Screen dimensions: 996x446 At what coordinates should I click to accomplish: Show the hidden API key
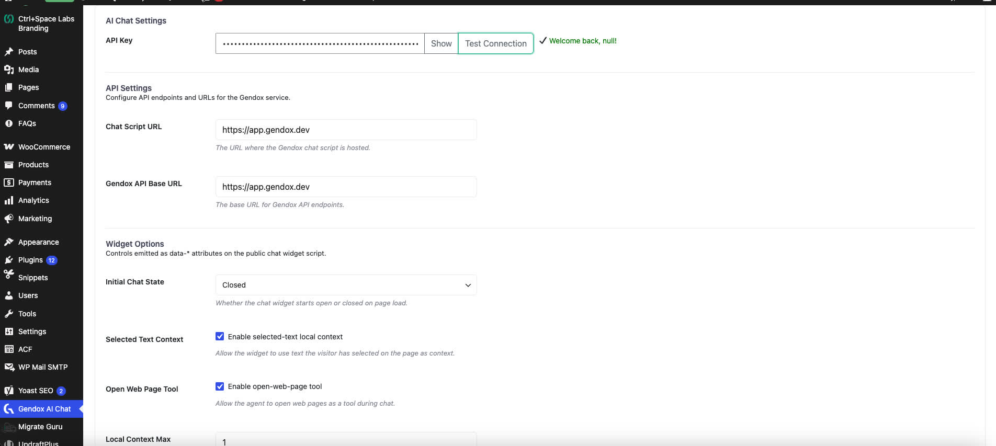coord(441,43)
